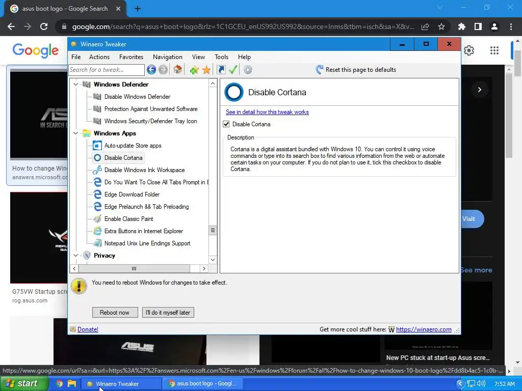Open the Home page icon in Winaero toolbar
Screen dimensions: 522x391
pos(177,69)
